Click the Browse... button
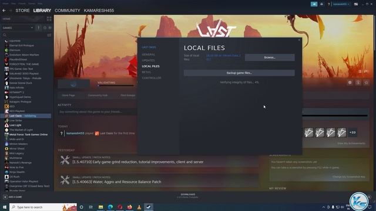 click(270, 57)
